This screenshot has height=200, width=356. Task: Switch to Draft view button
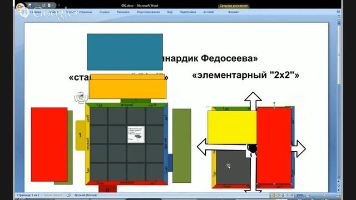[x=292, y=195]
